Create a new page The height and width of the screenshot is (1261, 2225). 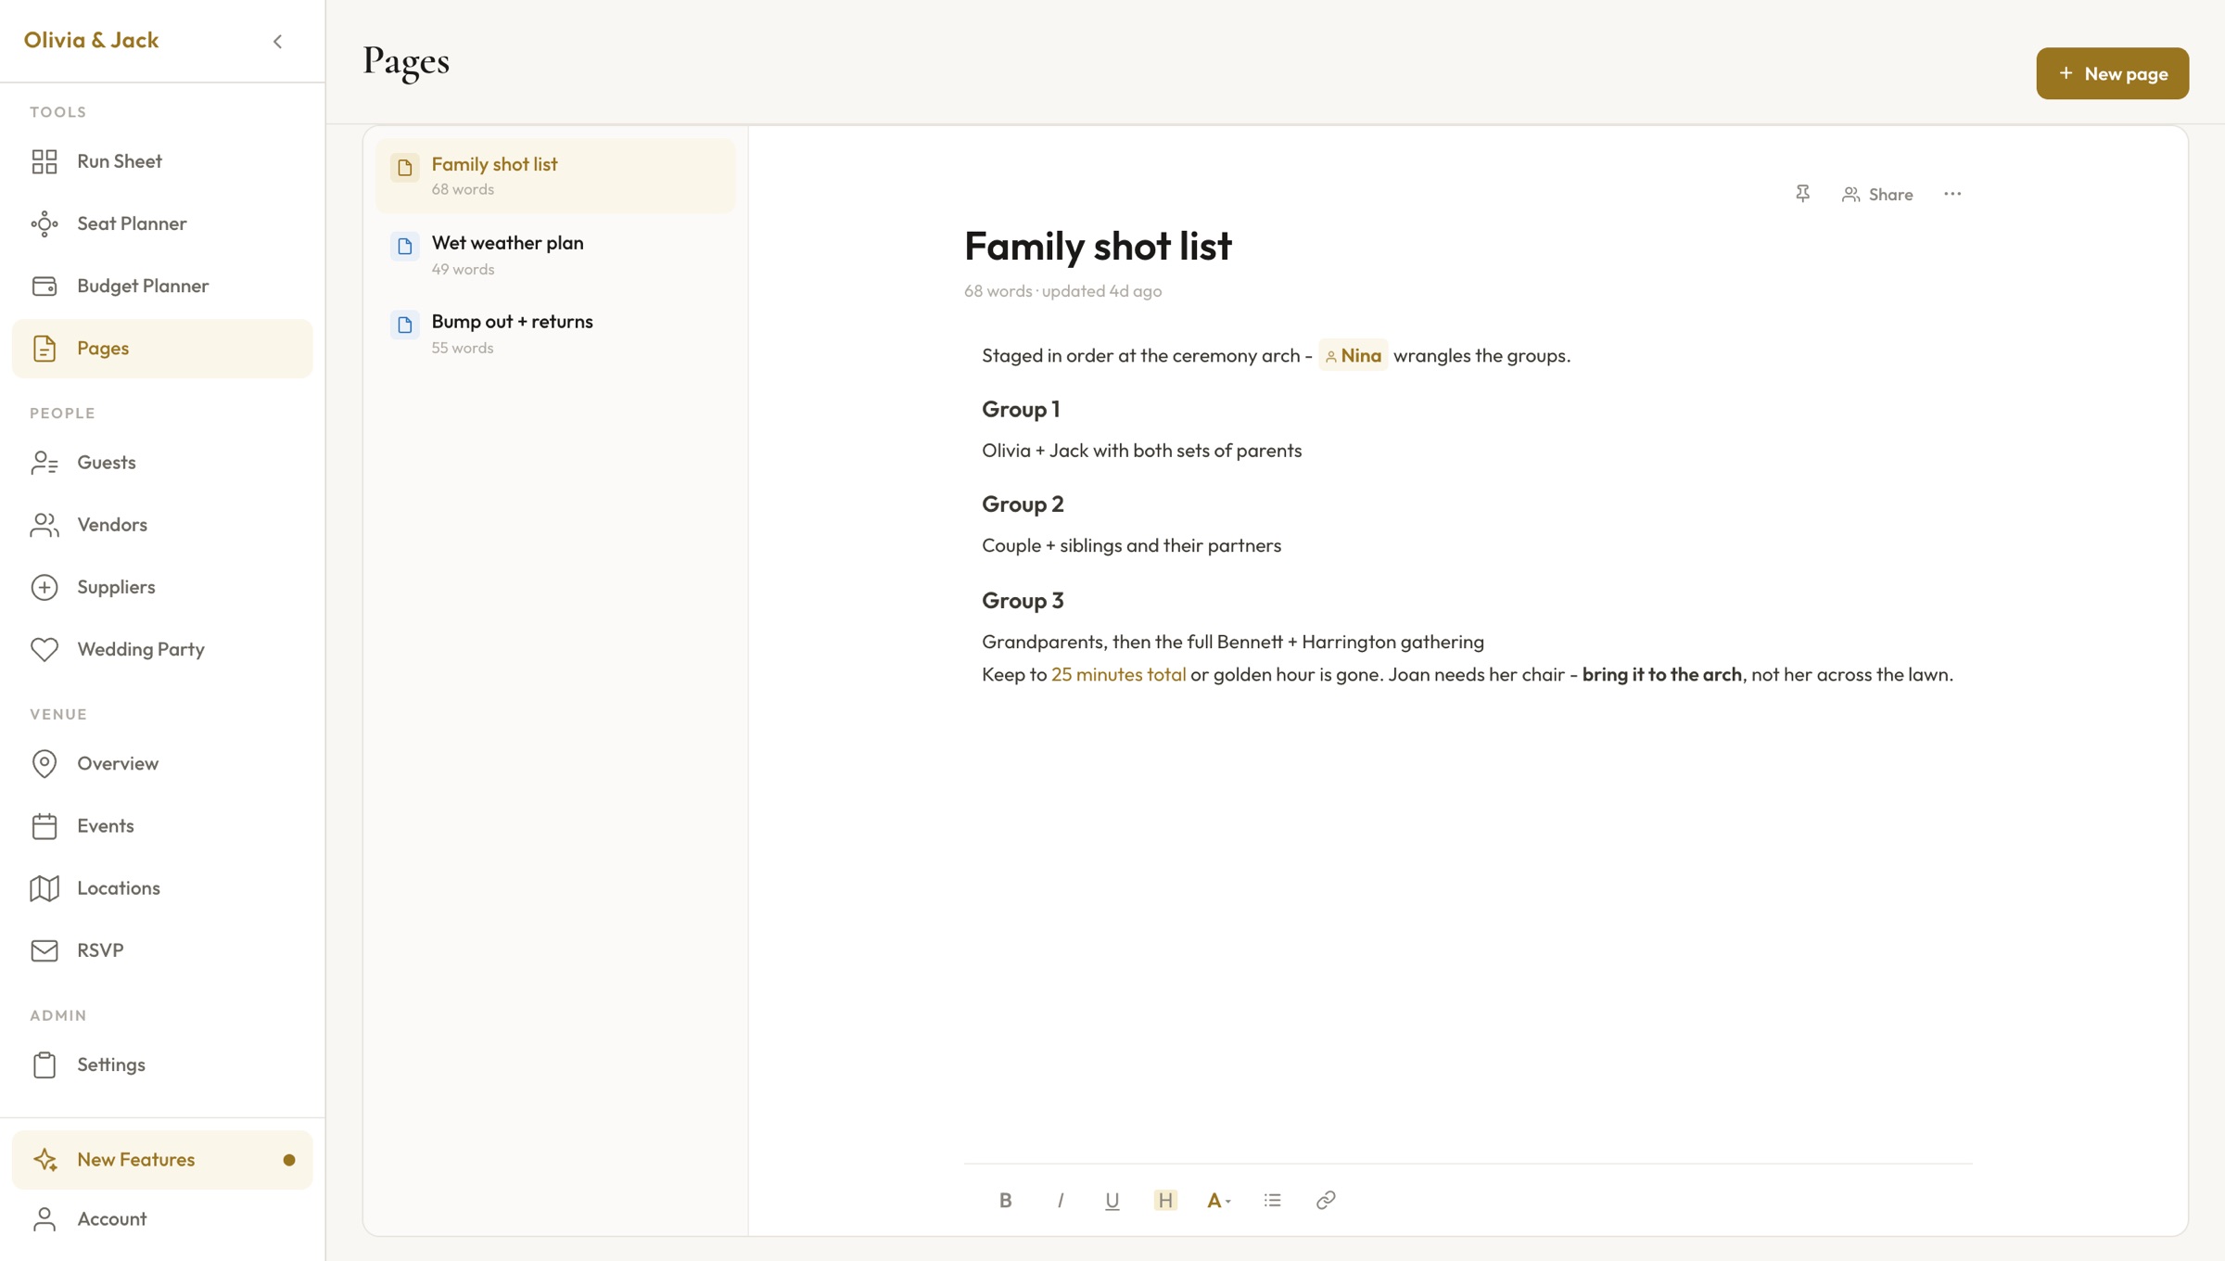click(x=2112, y=73)
